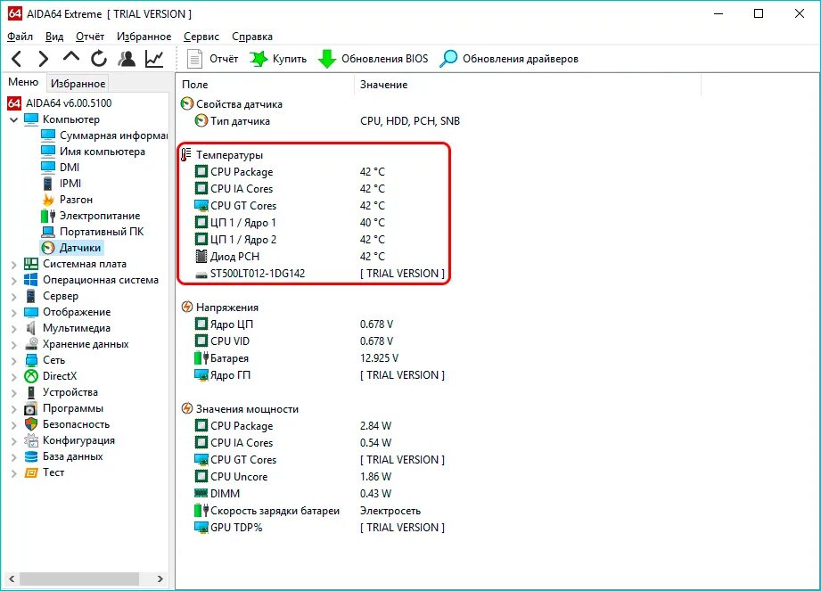This screenshot has width=821, height=591.
Task: Open the Вид menu
Action: [x=53, y=37]
